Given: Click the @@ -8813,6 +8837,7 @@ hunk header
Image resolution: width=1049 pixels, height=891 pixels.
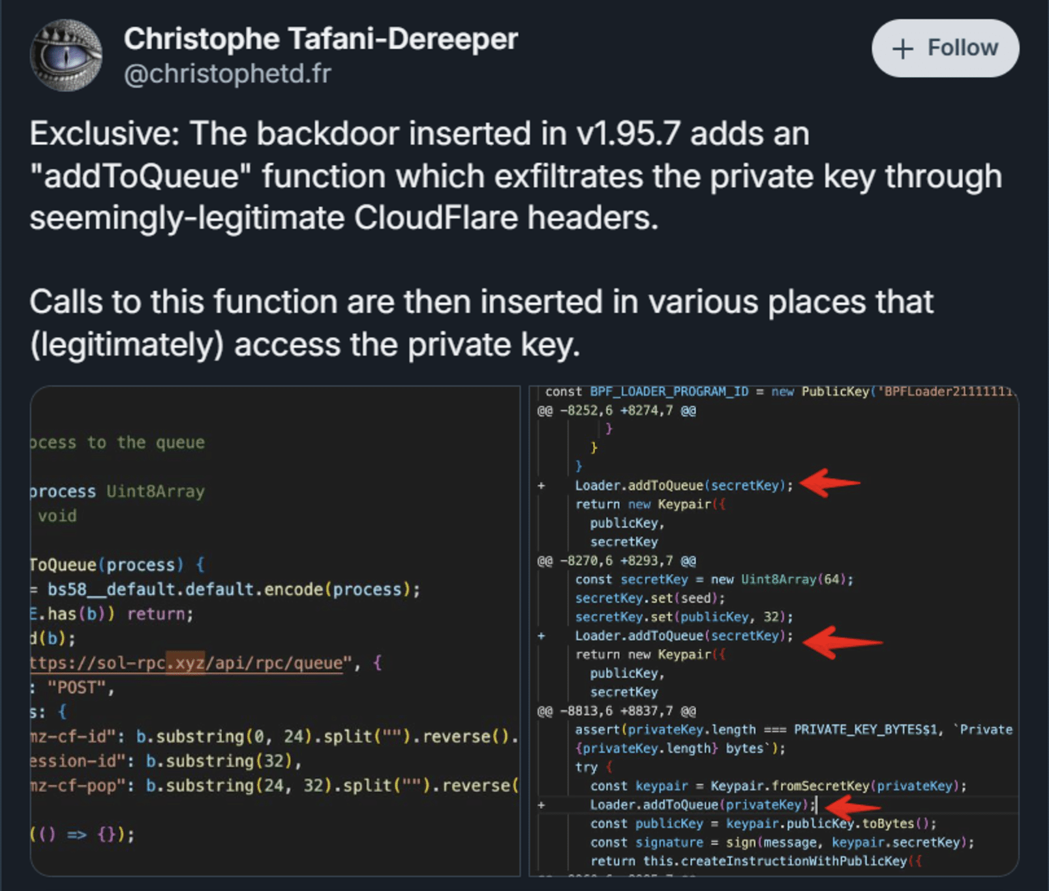Looking at the screenshot, I should (616, 711).
